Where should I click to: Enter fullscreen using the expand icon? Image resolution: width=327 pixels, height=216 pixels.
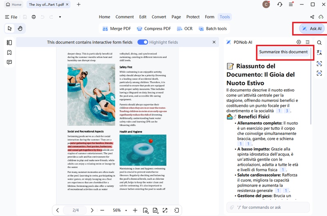(165, 210)
